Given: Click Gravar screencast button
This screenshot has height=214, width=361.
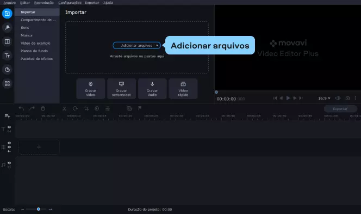Looking at the screenshot, I should point(121,89).
